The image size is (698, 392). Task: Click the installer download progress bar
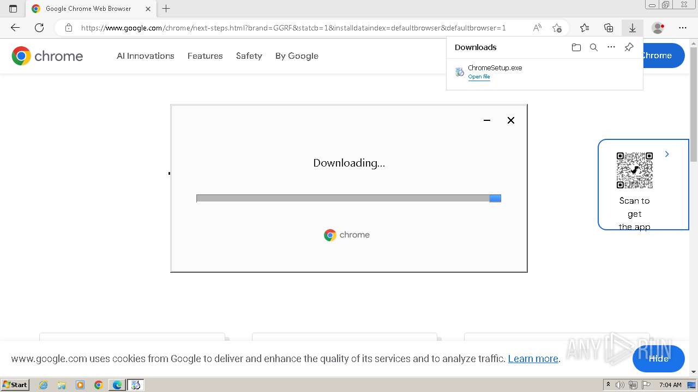click(x=348, y=198)
